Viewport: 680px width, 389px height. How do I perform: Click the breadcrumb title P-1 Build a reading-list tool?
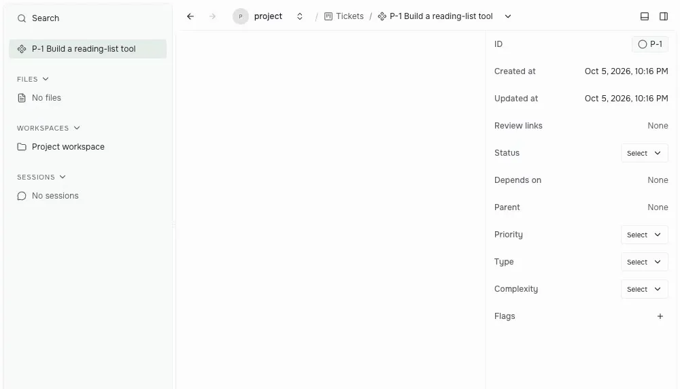tap(441, 16)
